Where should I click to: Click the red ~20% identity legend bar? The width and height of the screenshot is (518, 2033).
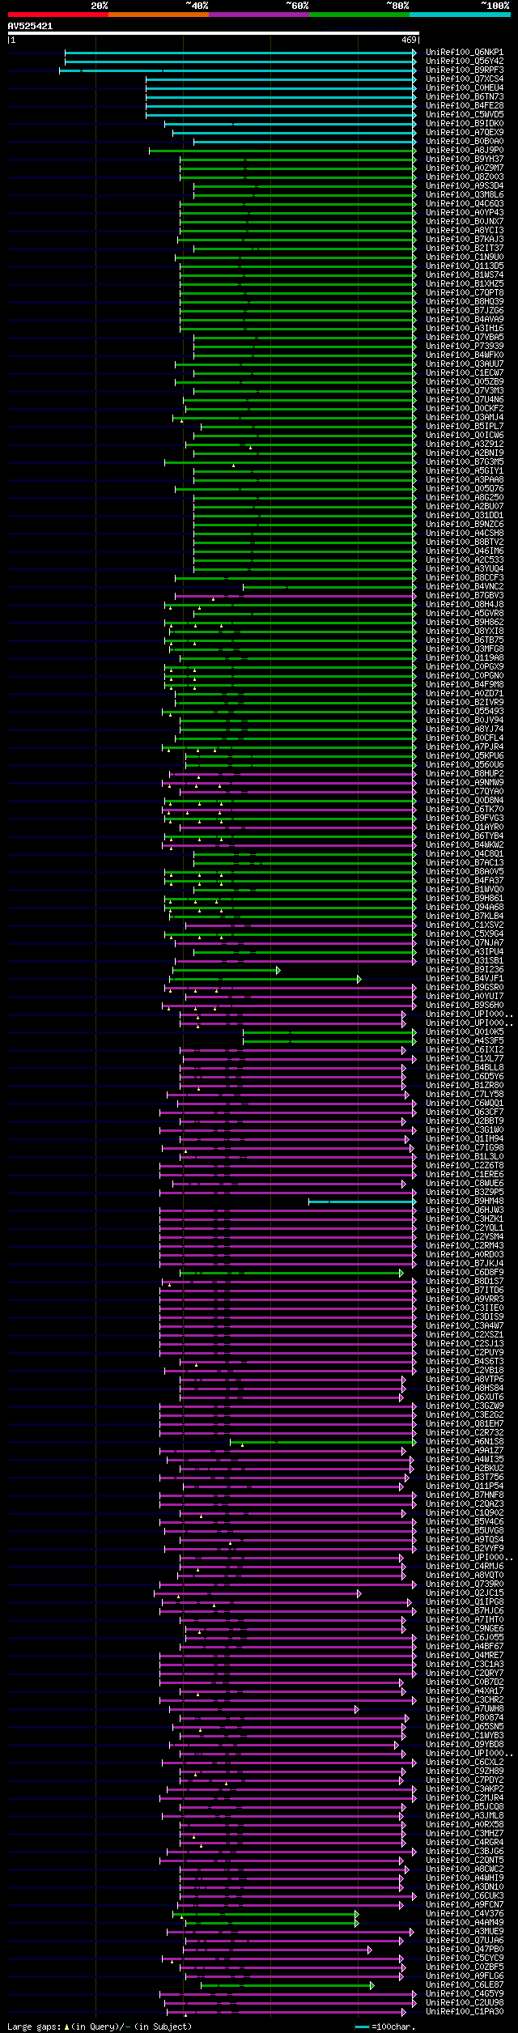click(x=58, y=15)
